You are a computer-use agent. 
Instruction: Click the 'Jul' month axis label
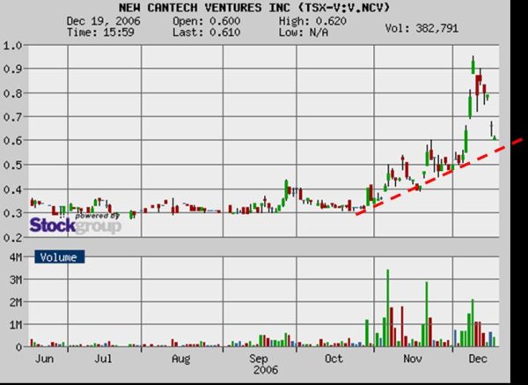coord(103,359)
